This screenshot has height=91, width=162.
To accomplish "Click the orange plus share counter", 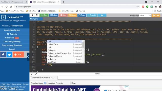I will pyautogui.click(x=18, y=55).
